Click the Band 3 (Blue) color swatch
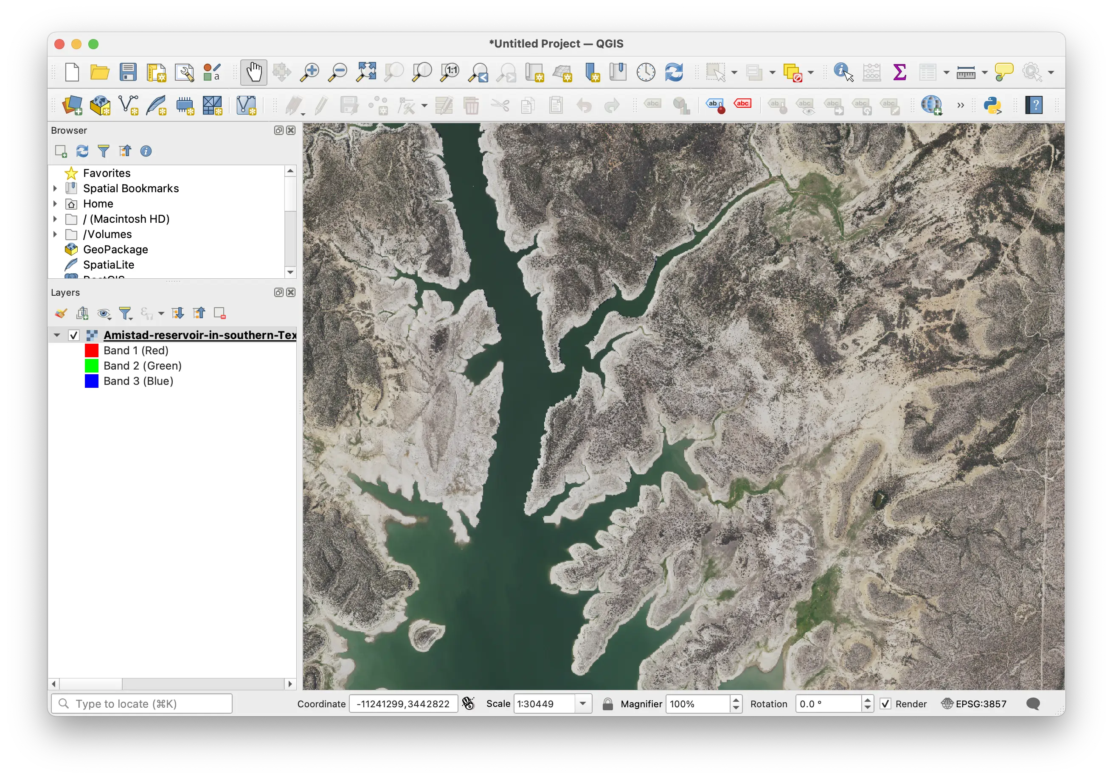Image resolution: width=1113 pixels, height=779 pixels. click(92, 381)
